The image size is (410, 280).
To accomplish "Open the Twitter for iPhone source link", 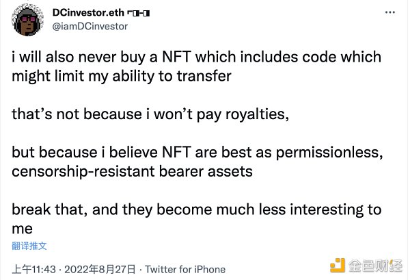I will click(172, 267).
